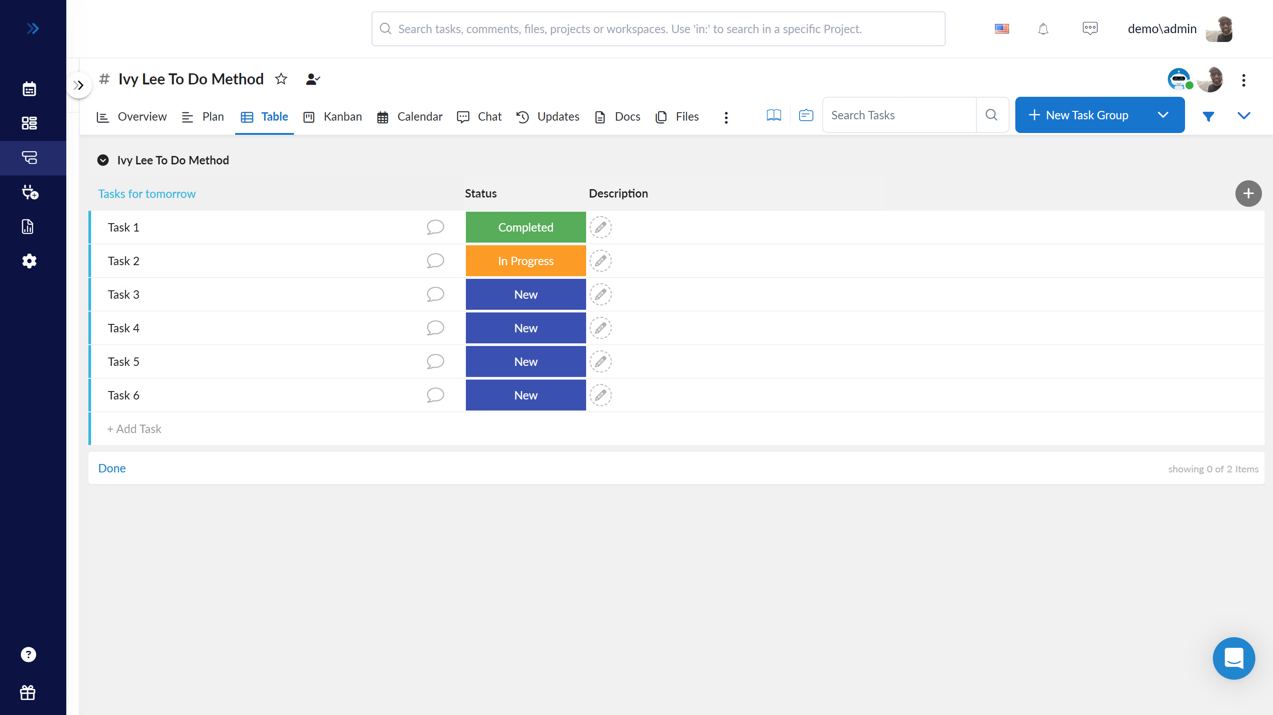Star the Ivy Lee To Do Method project
This screenshot has width=1273, height=715.
coord(281,79)
